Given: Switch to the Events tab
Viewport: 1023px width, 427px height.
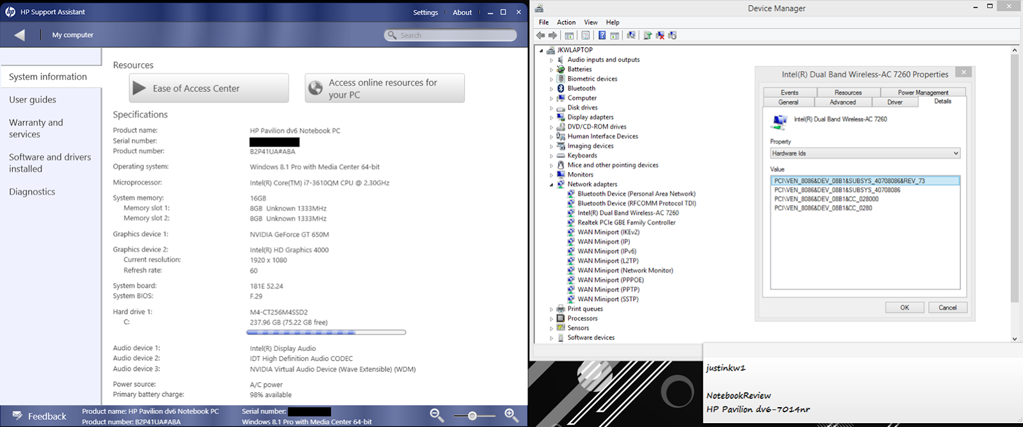Looking at the screenshot, I should tap(789, 93).
